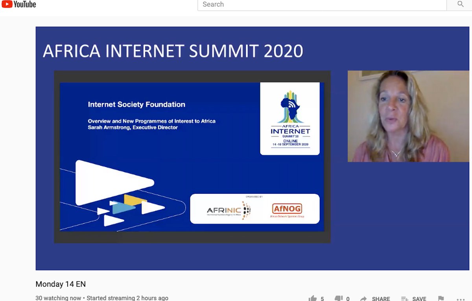
Task: Click the video player slide area
Action: click(x=192, y=157)
